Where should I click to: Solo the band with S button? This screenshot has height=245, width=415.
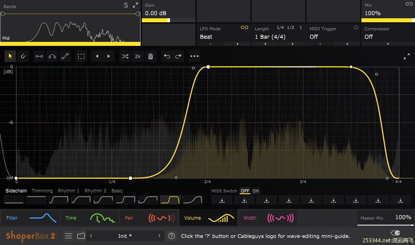pyautogui.click(x=126, y=5)
